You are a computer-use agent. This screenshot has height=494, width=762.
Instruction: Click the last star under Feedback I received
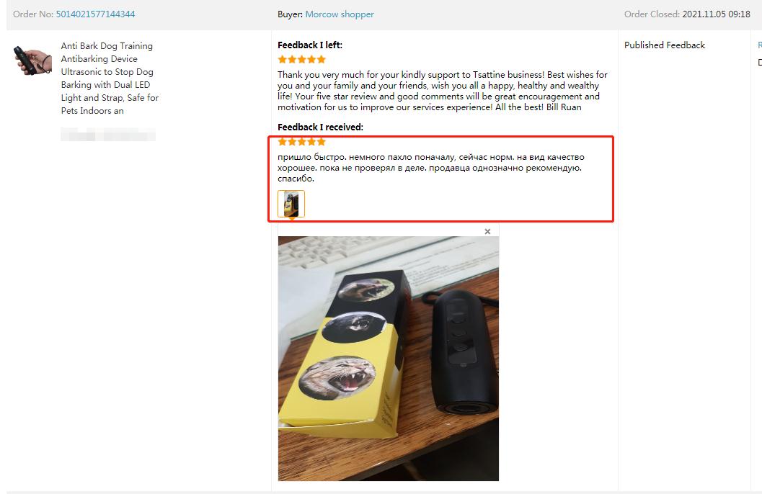(322, 142)
